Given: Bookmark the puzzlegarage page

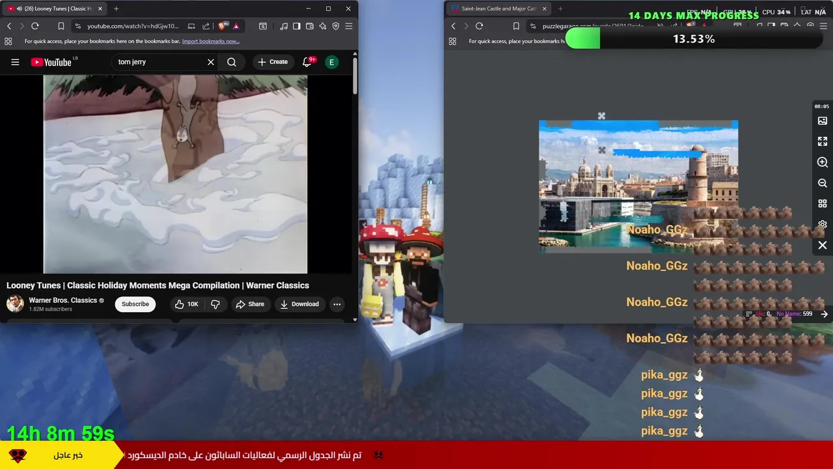Looking at the screenshot, I should (x=516, y=26).
